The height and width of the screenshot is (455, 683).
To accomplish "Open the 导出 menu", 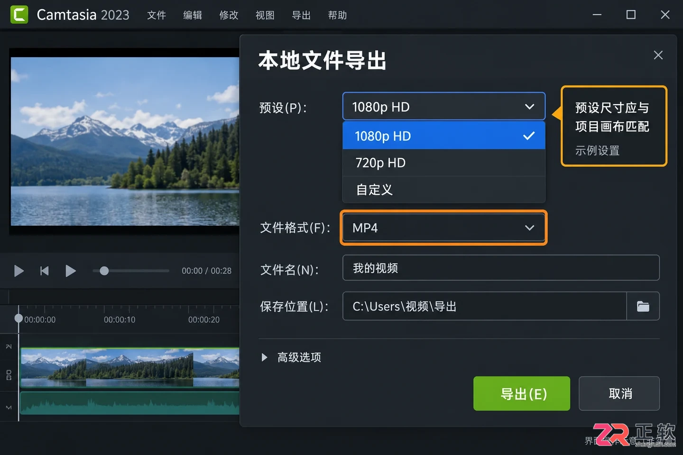I will (x=301, y=15).
